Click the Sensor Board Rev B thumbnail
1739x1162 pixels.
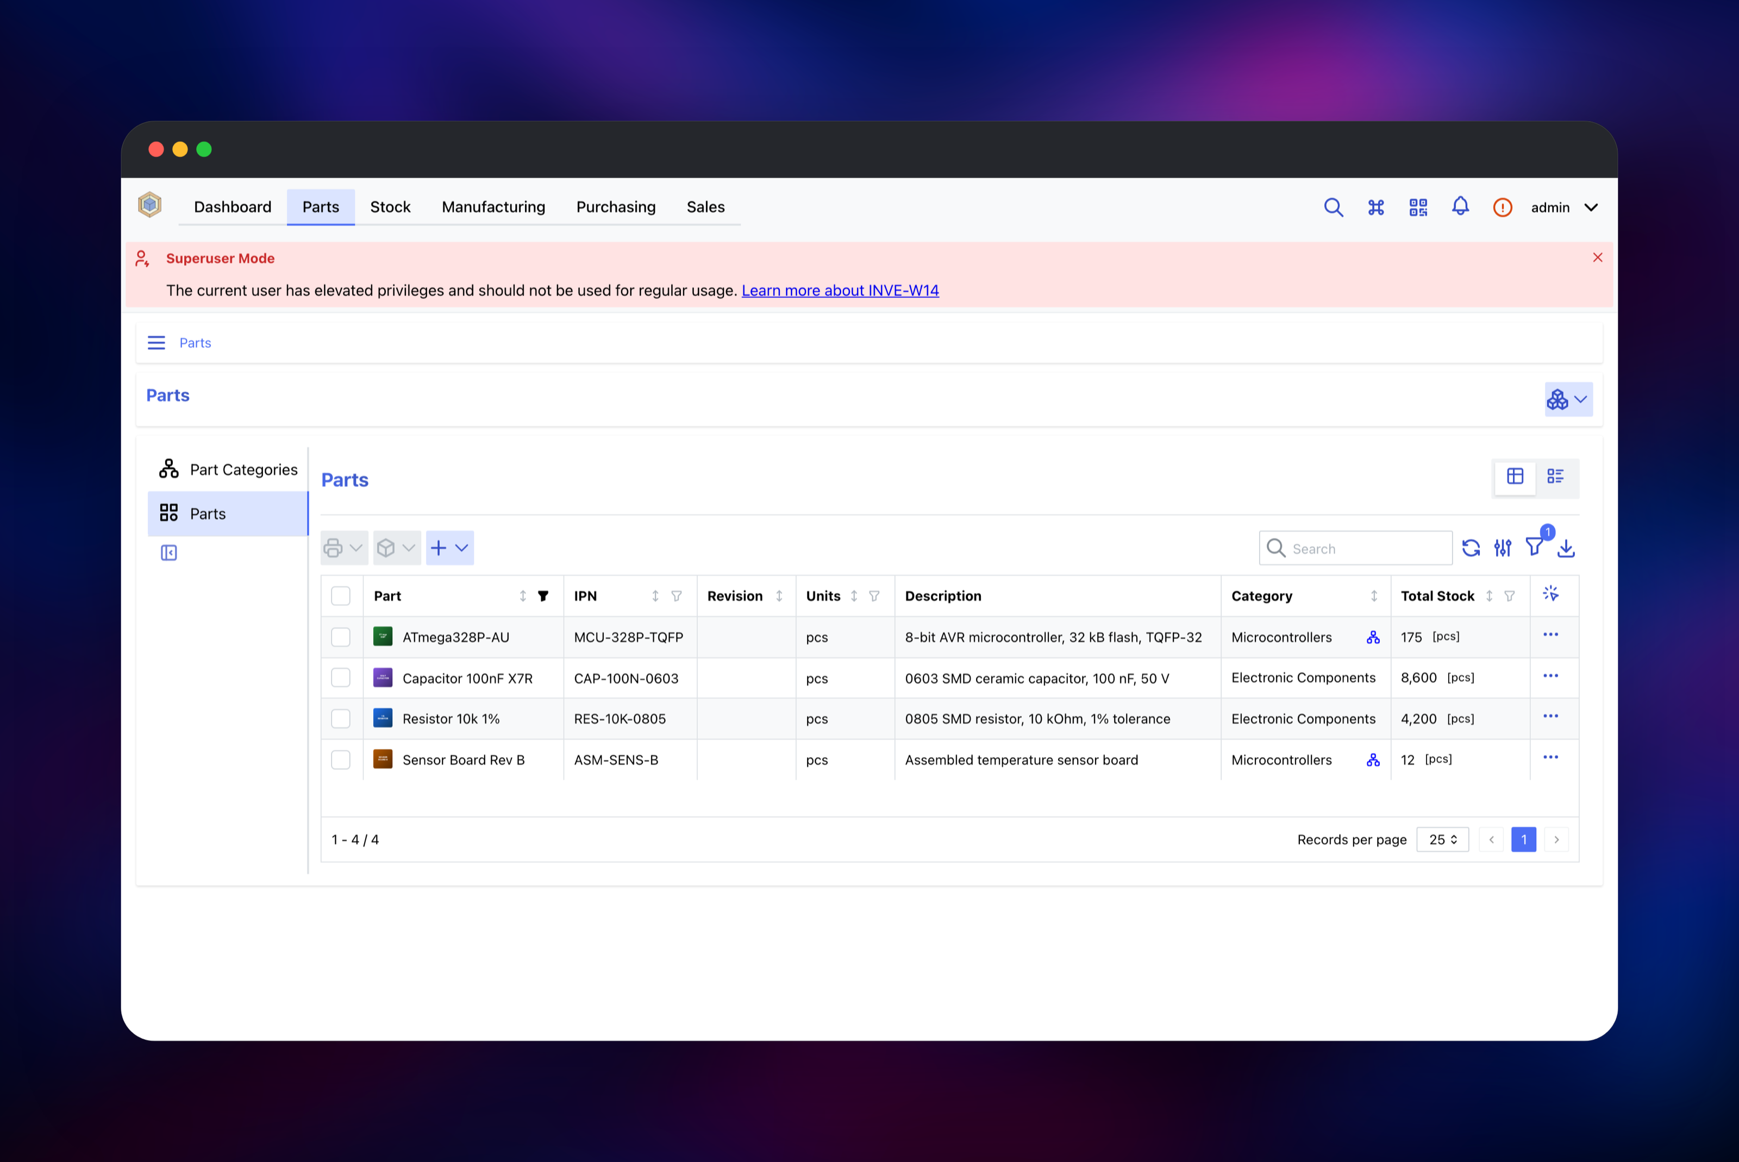(x=383, y=759)
